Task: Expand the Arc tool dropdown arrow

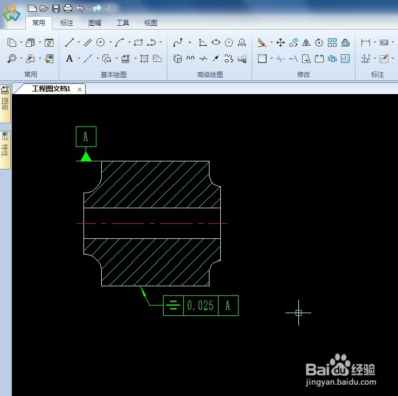Action: click(x=129, y=43)
